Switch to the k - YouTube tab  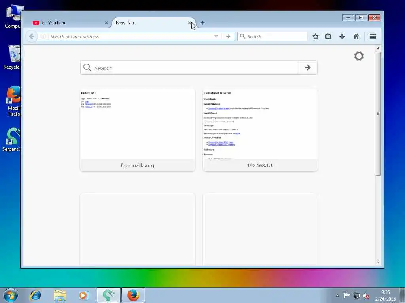[x=69, y=22]
